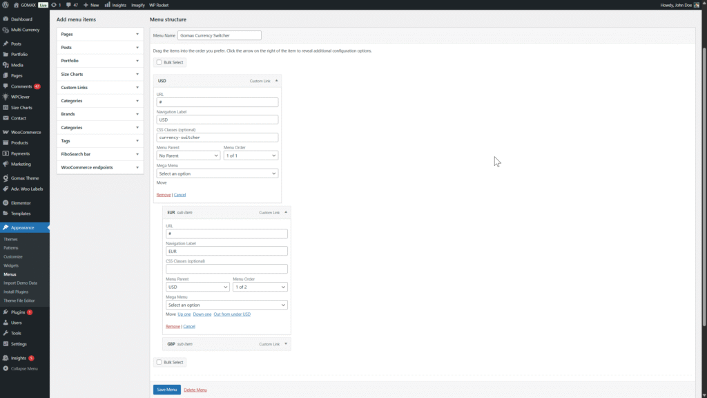
Task: Click the Pages sidebar icon
Action: click(x=6, y=75)
